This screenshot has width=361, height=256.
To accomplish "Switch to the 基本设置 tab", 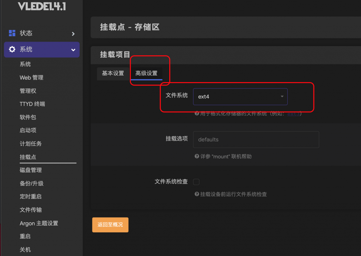I will pyautogui.click(x=113, y=73).
